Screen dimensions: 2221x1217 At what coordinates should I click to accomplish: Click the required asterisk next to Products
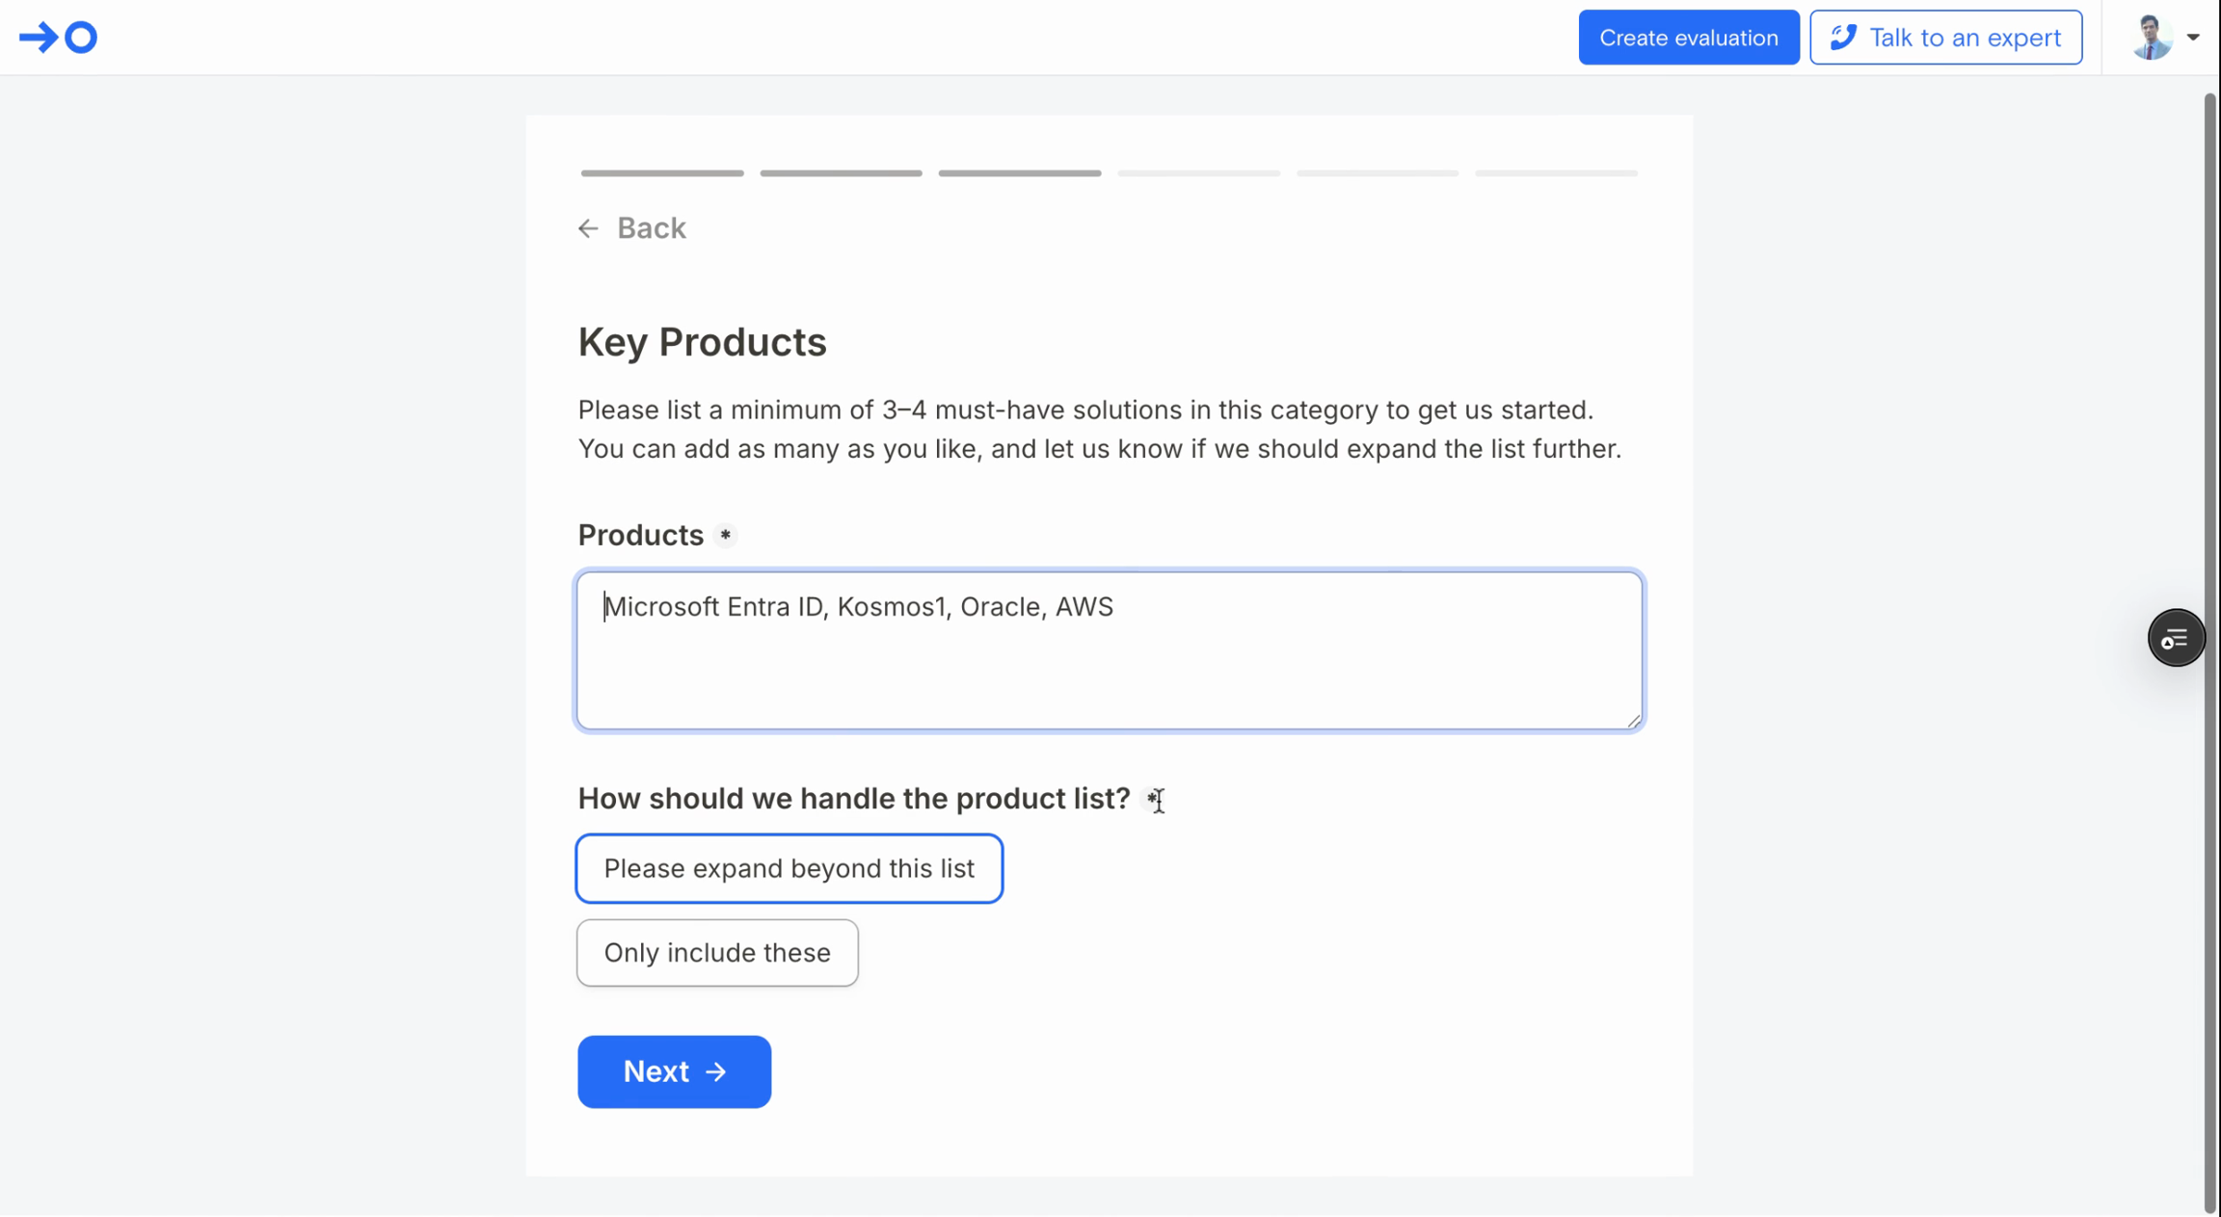(726, 536)
